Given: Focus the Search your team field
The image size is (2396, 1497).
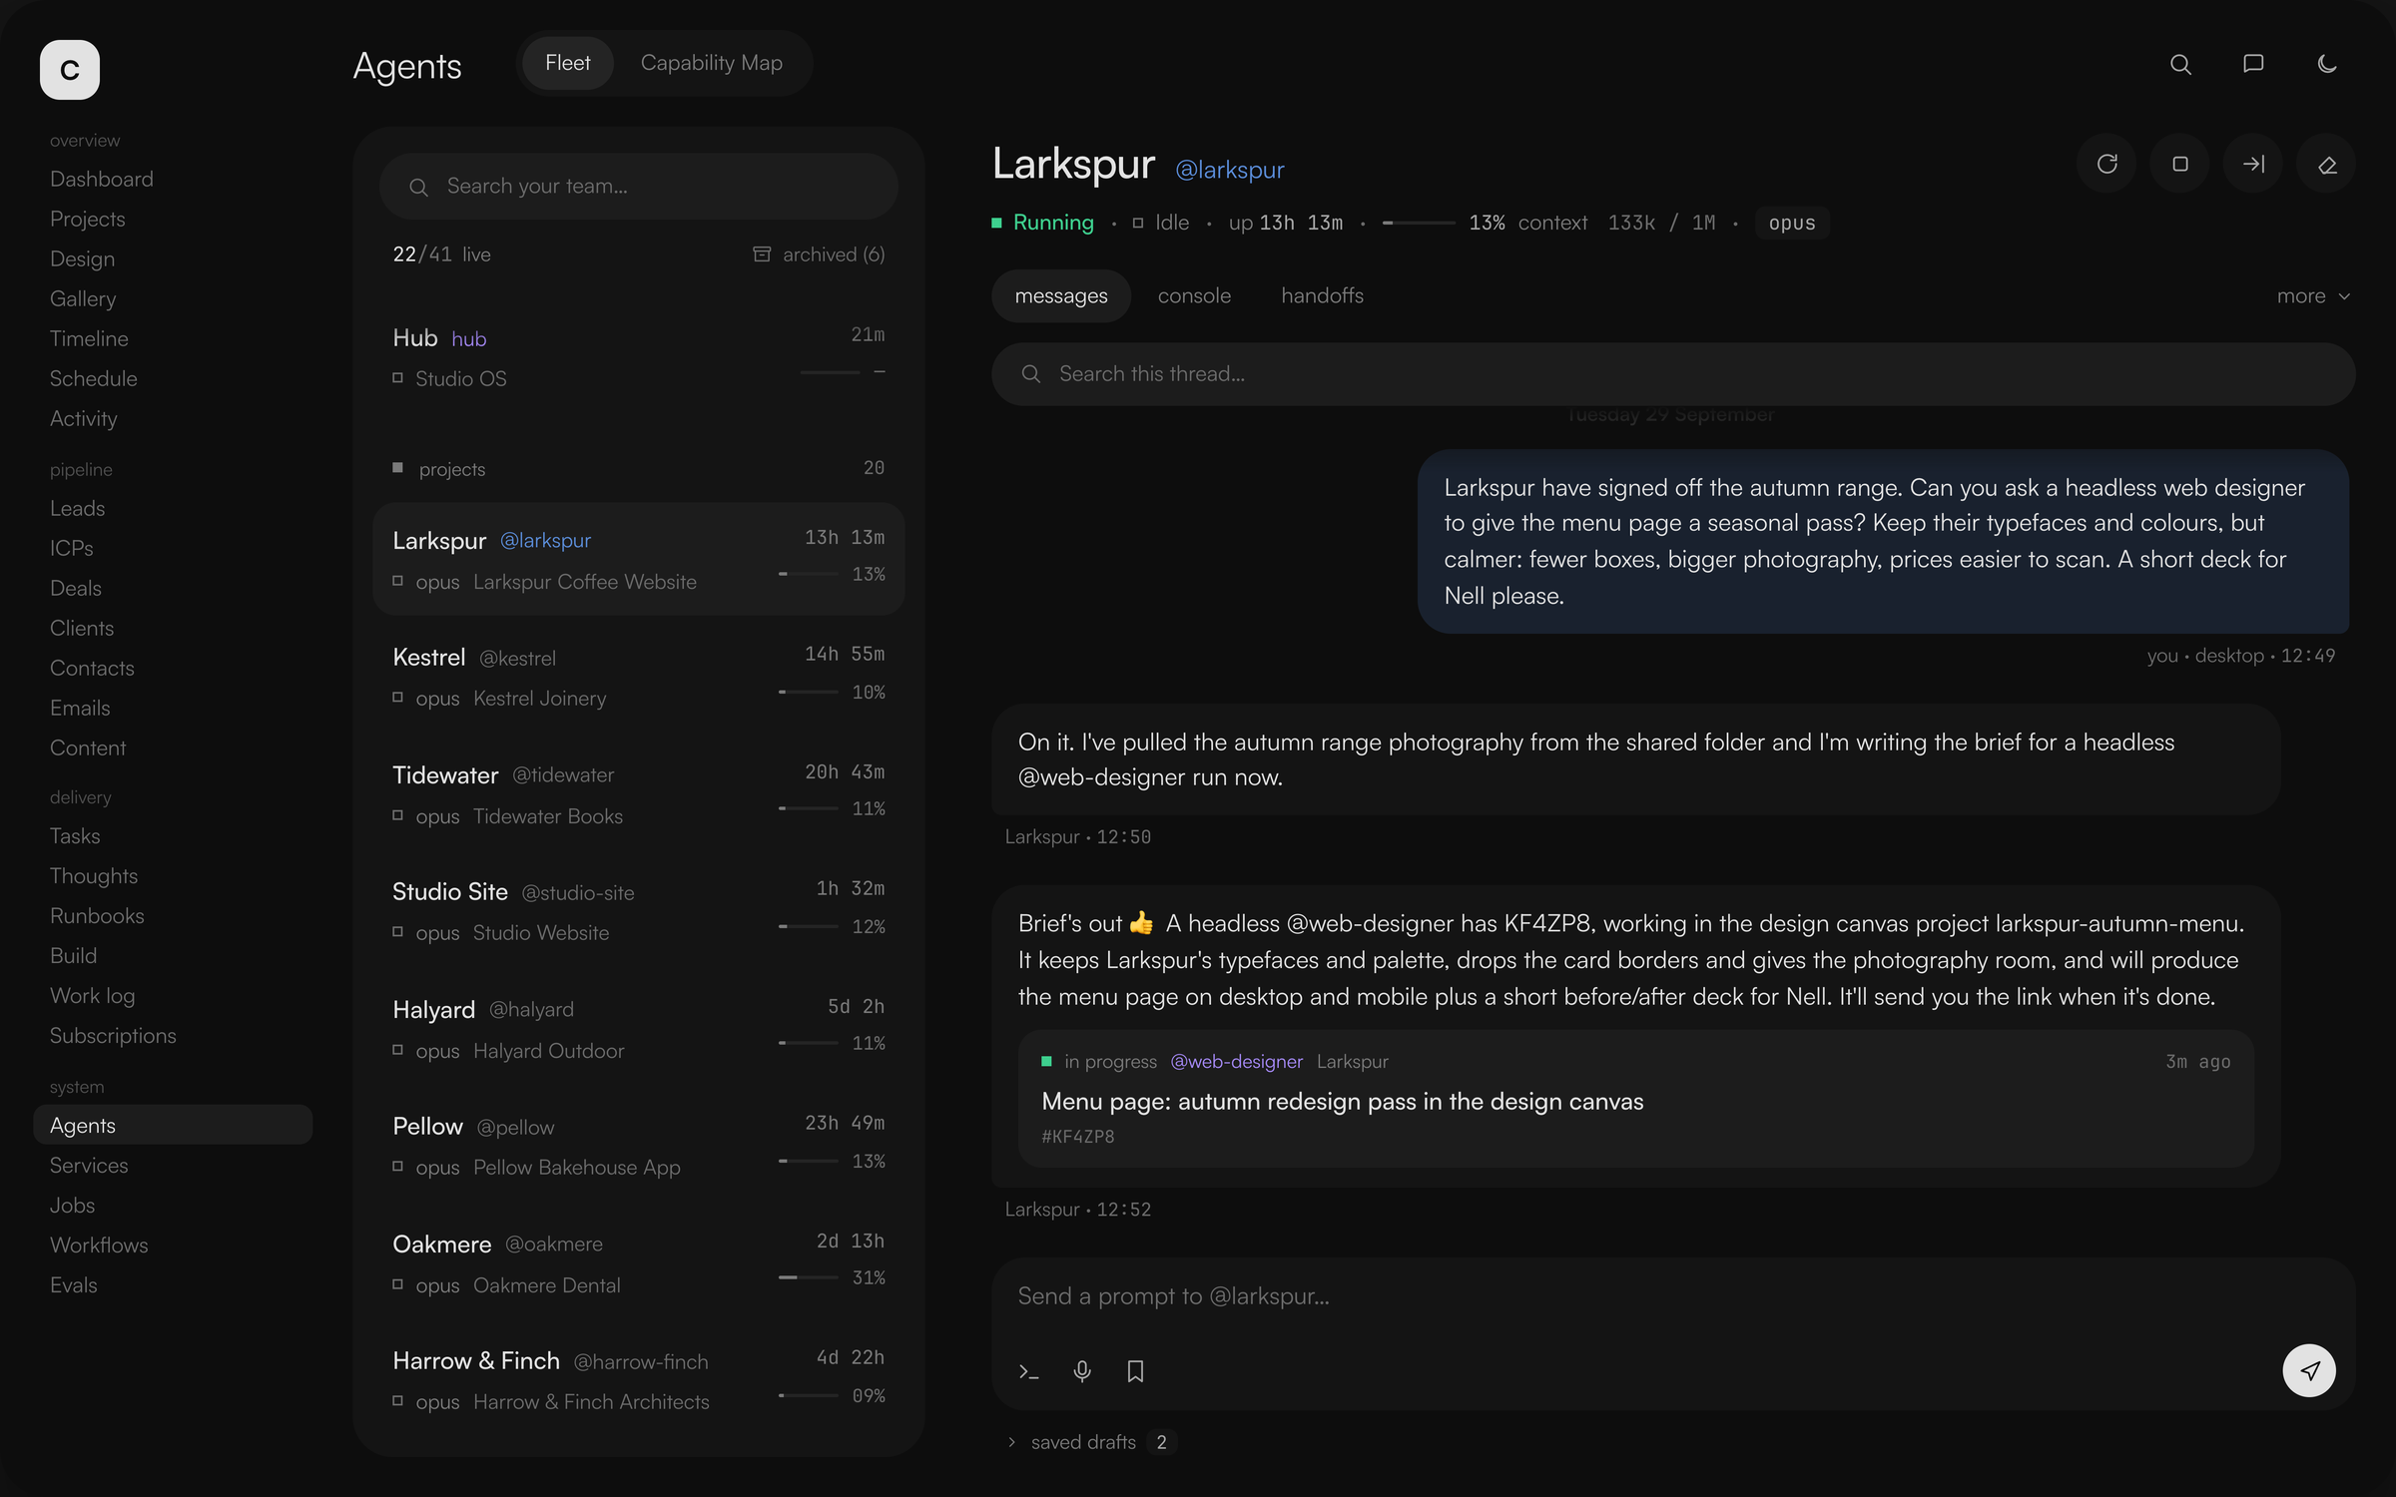Looking at the screenshot, I should (639, 187).
